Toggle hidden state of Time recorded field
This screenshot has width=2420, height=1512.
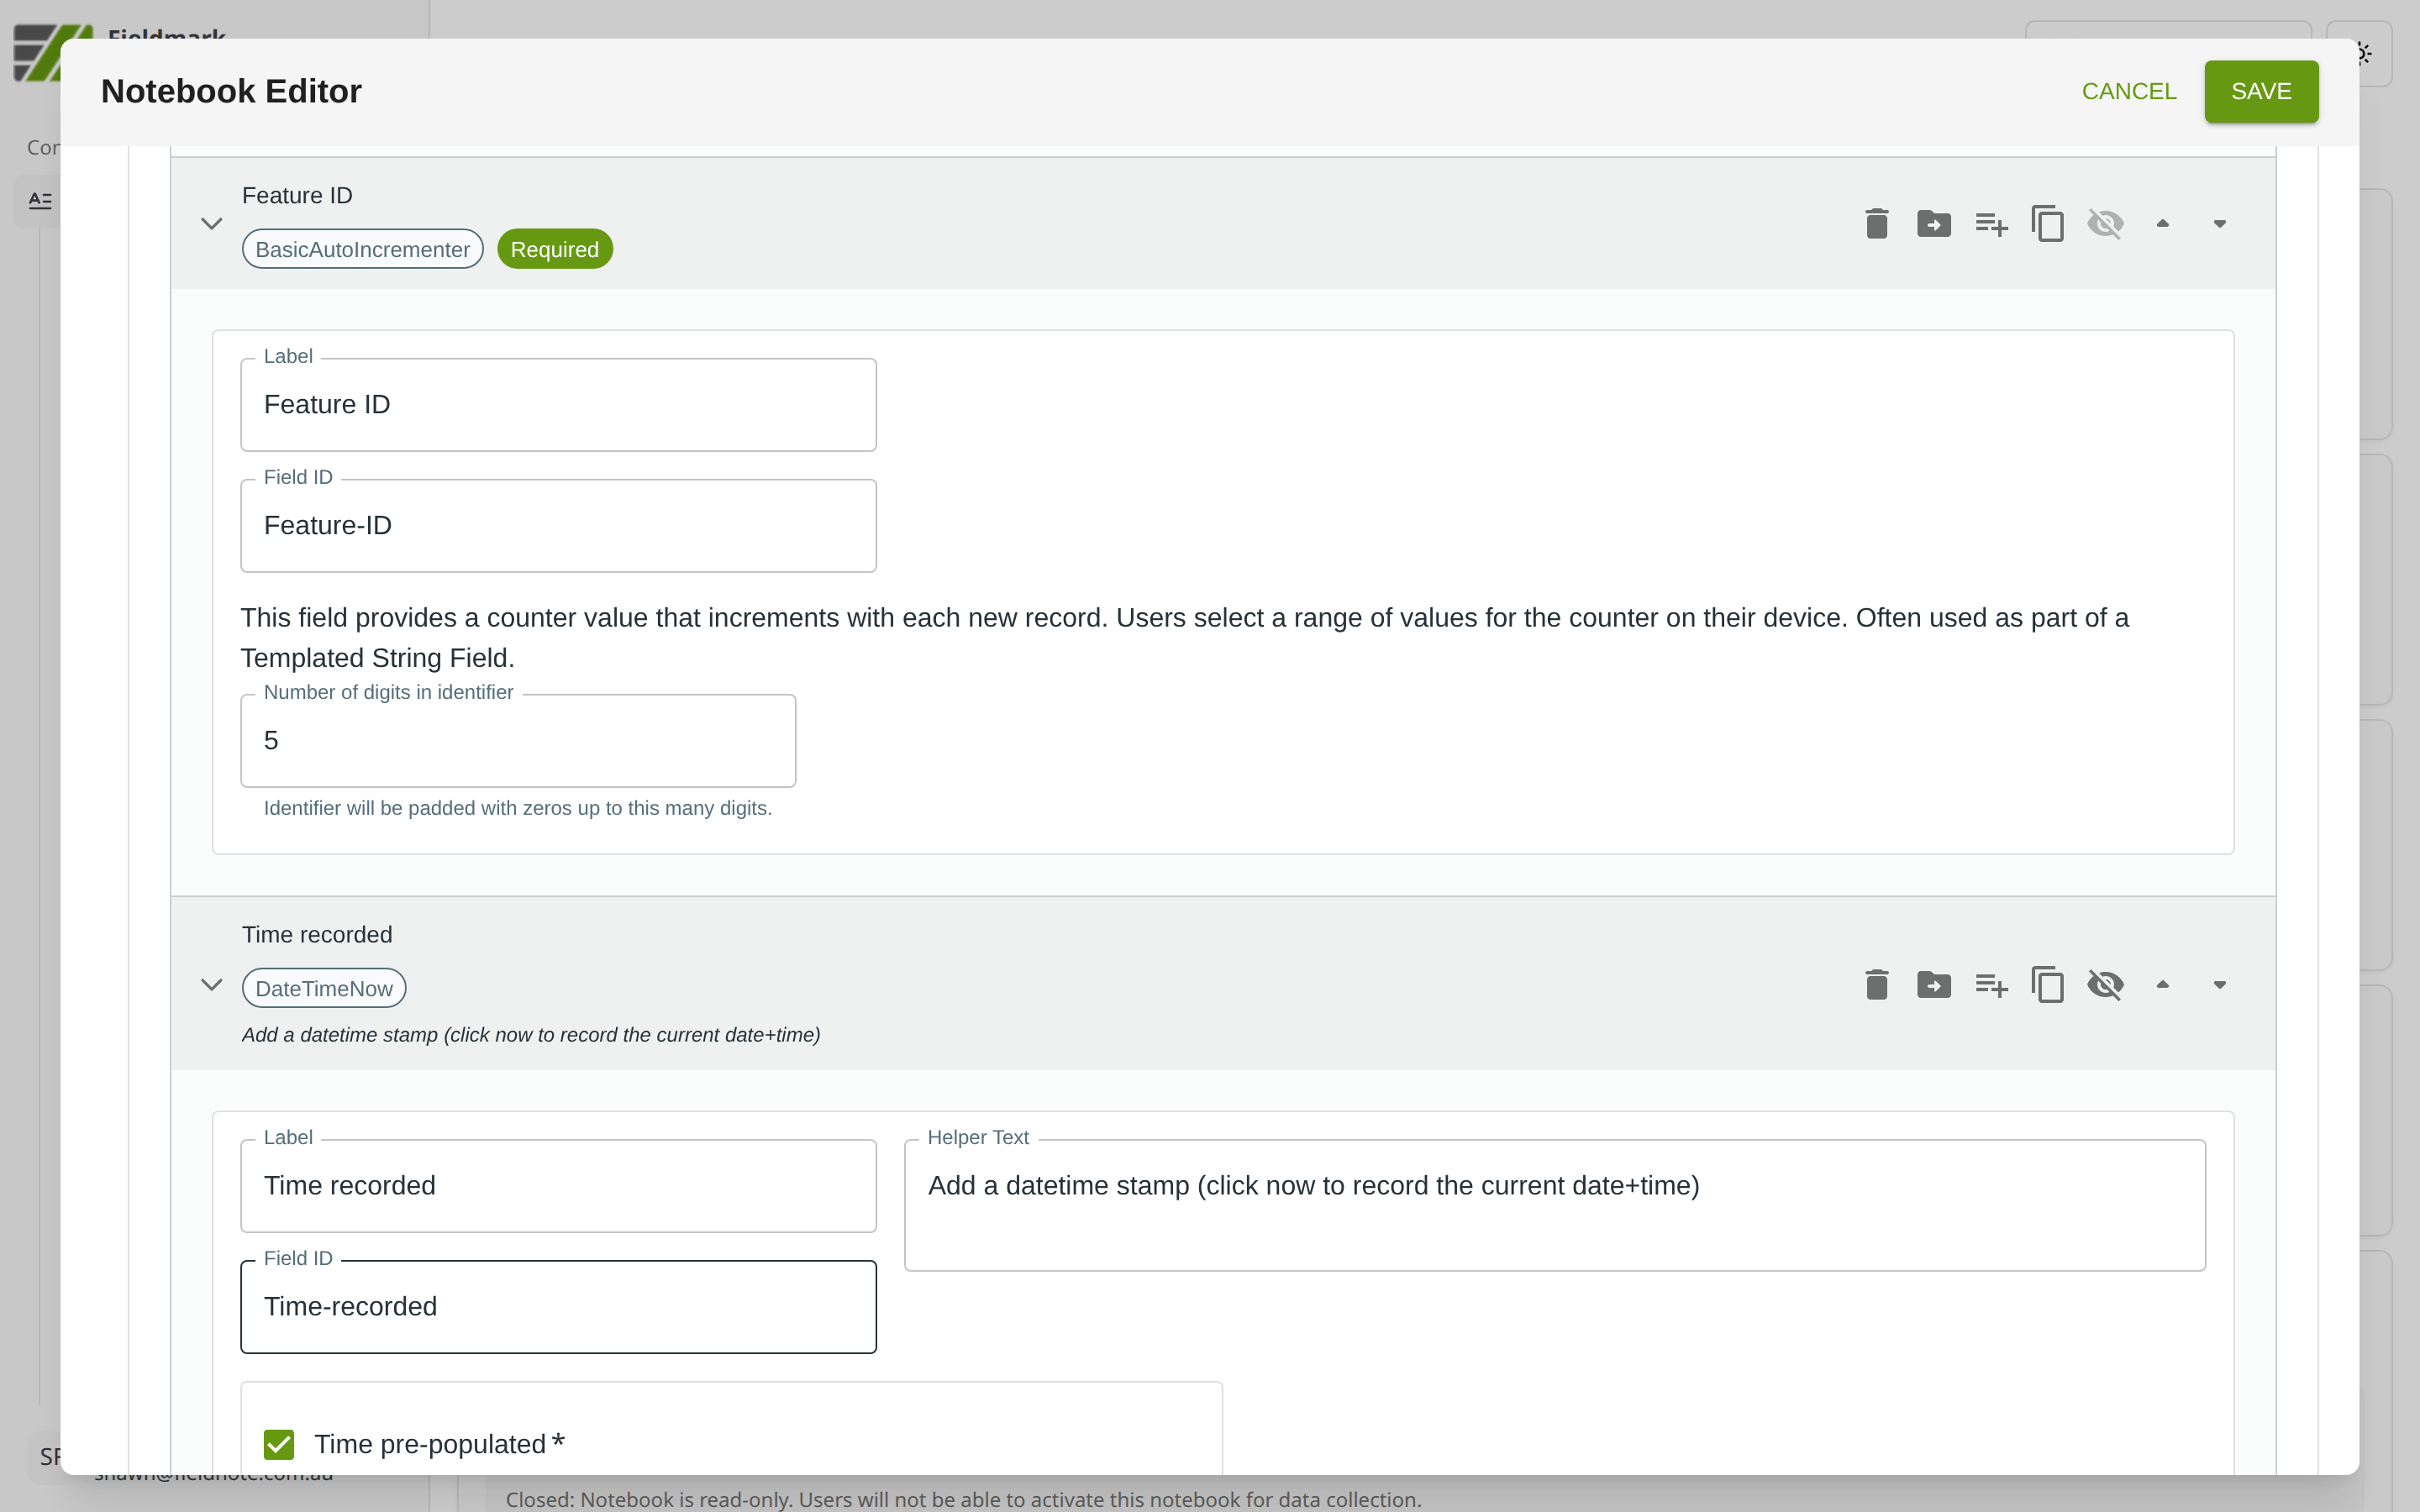pyautogui.click(x=2105, y=985)
